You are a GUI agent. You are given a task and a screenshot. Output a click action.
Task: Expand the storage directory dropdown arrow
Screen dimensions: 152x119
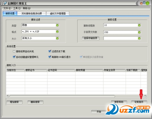click(139, 38)
